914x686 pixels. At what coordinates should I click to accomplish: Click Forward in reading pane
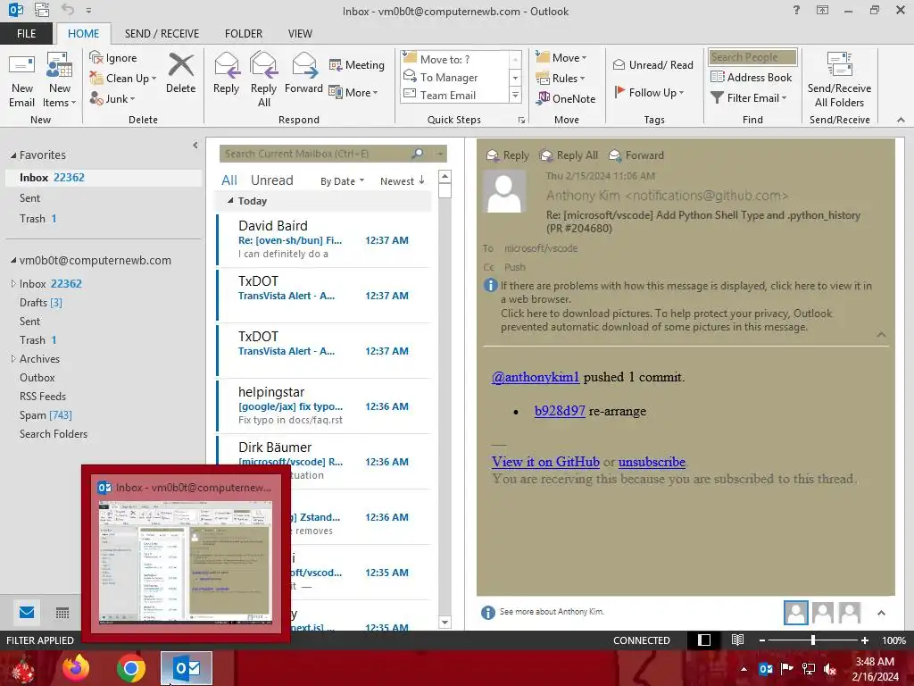click(x=636, y=155)
